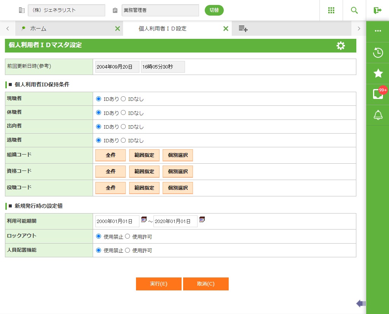This screenshot has width=389, height=314.
Task: Click the search magnifier icon
Action: point(354,10)
